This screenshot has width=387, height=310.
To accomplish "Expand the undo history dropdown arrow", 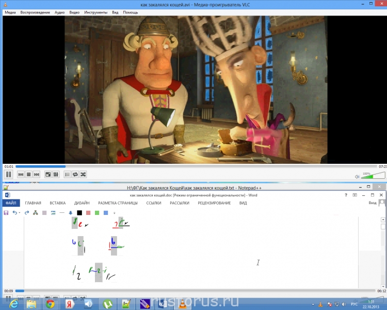I will (x=20, y=212).
